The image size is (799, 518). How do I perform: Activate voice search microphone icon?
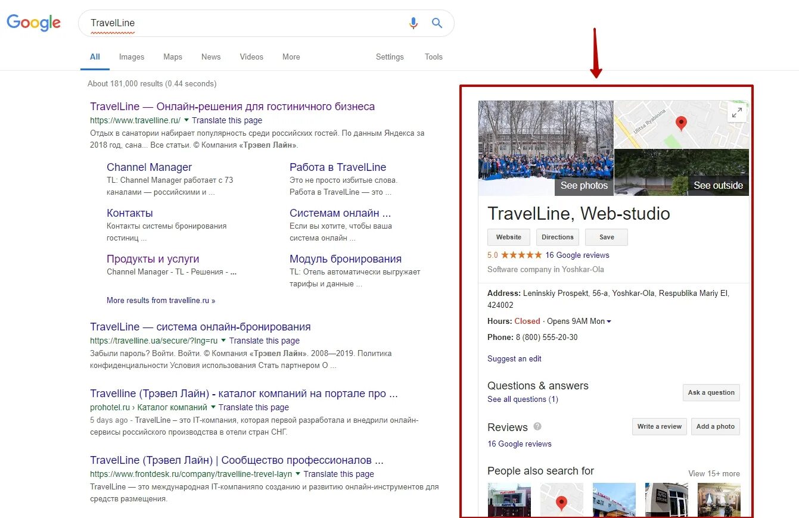[414, 23]
